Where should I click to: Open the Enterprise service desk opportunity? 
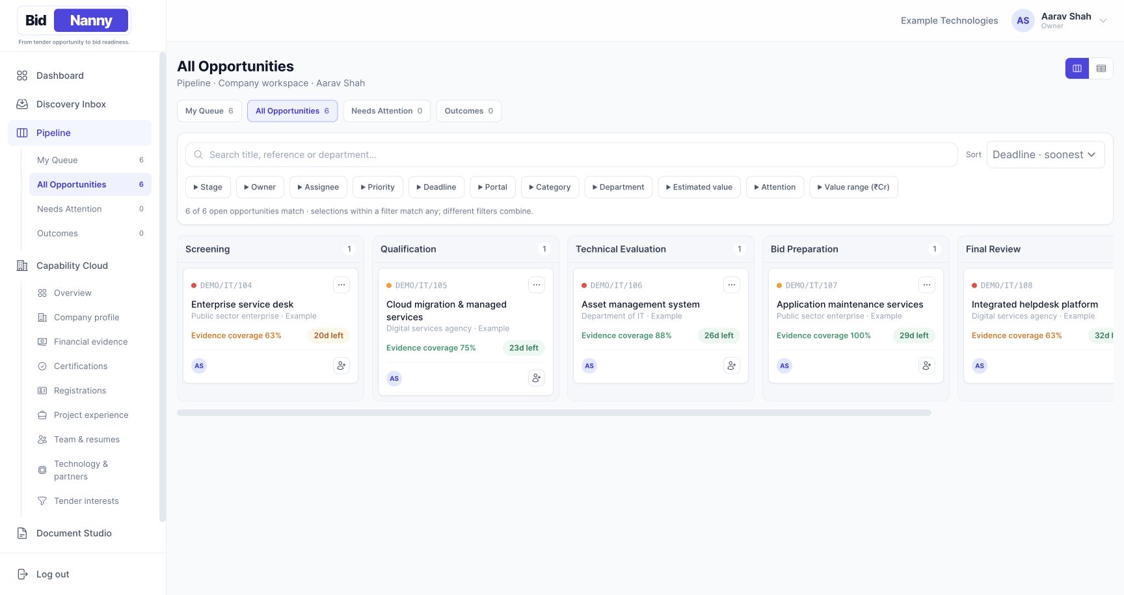point(242,305)
